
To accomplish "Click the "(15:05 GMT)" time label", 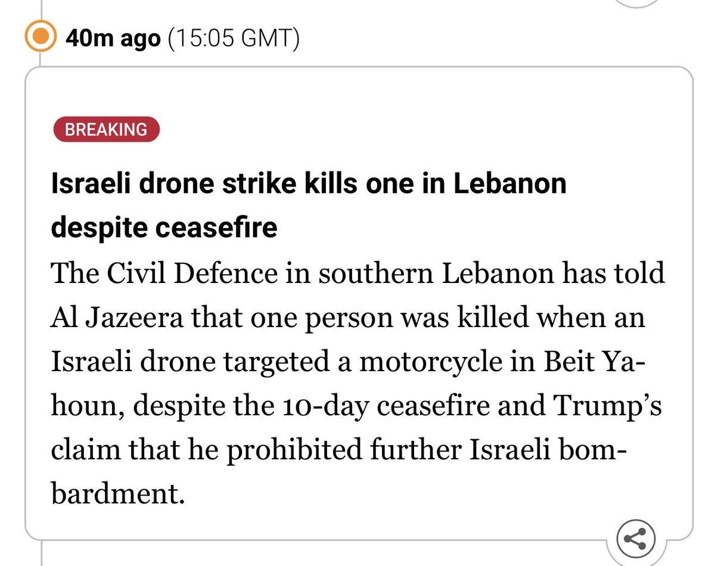I will click(234, 39).
